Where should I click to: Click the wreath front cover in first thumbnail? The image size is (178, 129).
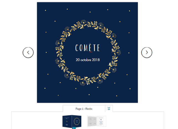[77, 121]
